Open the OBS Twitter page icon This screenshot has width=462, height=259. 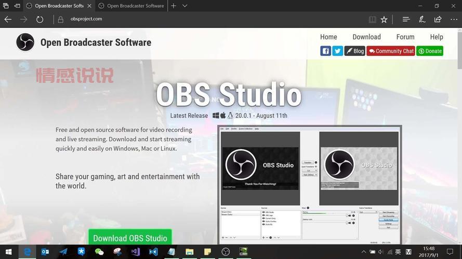[338, 51]
